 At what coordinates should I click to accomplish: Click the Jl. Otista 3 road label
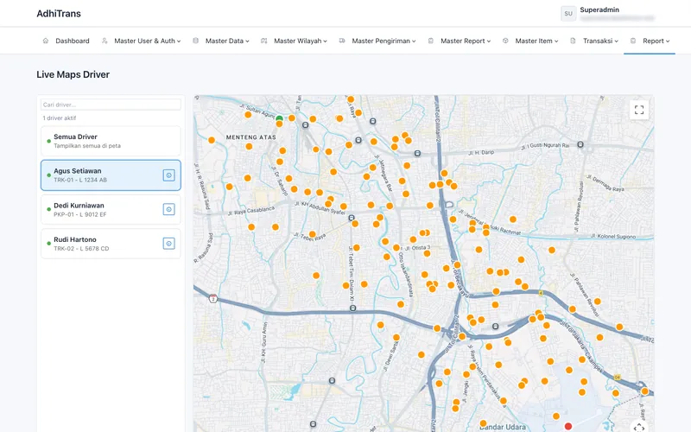417,248
